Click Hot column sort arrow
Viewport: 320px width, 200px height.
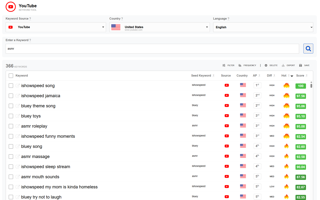click(292, 76)
